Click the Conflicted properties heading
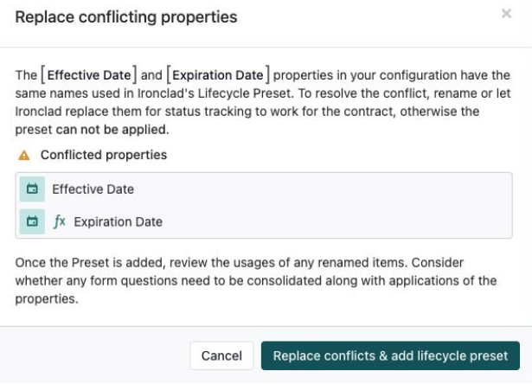Screen dimensions: 532x384 pyautogui.click(x=104, y=155)
